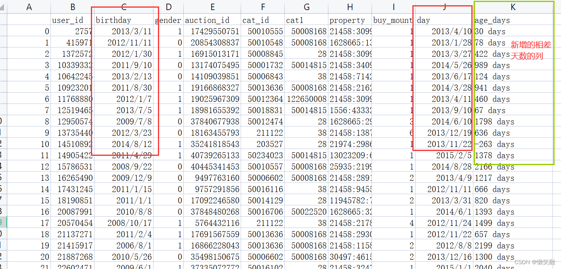This screenshot has height=269, width=561.
Task: Select cat1 cell 50022520
Action: [307, 212]
